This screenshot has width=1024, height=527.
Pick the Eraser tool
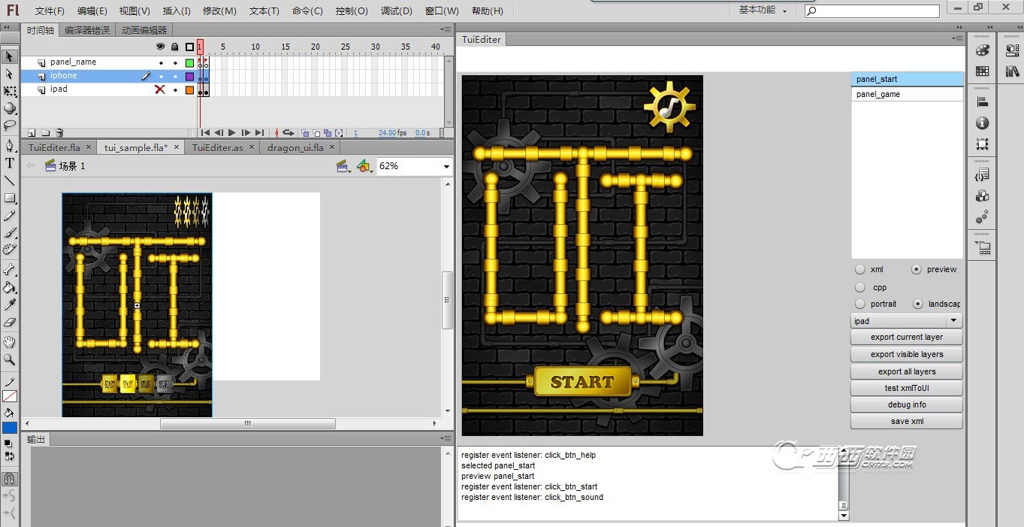[10, 322]
